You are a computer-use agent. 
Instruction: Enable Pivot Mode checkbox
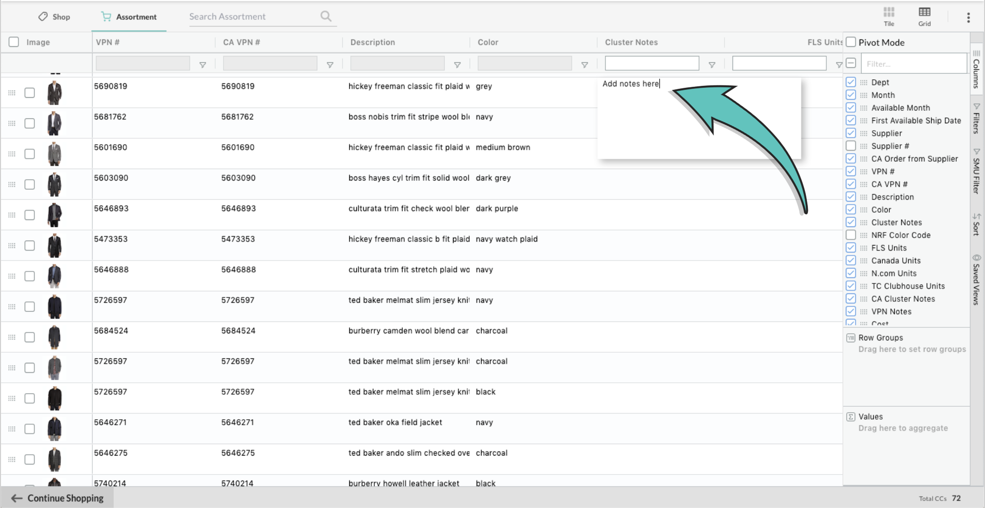coord(851,42)
